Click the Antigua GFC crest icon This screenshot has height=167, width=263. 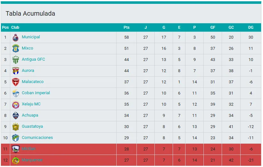(16, 60)
